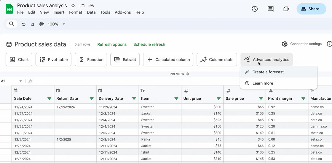This screenshot has width=332, height=163.
Task: Click the undo arrow icon
Action: 24,24
